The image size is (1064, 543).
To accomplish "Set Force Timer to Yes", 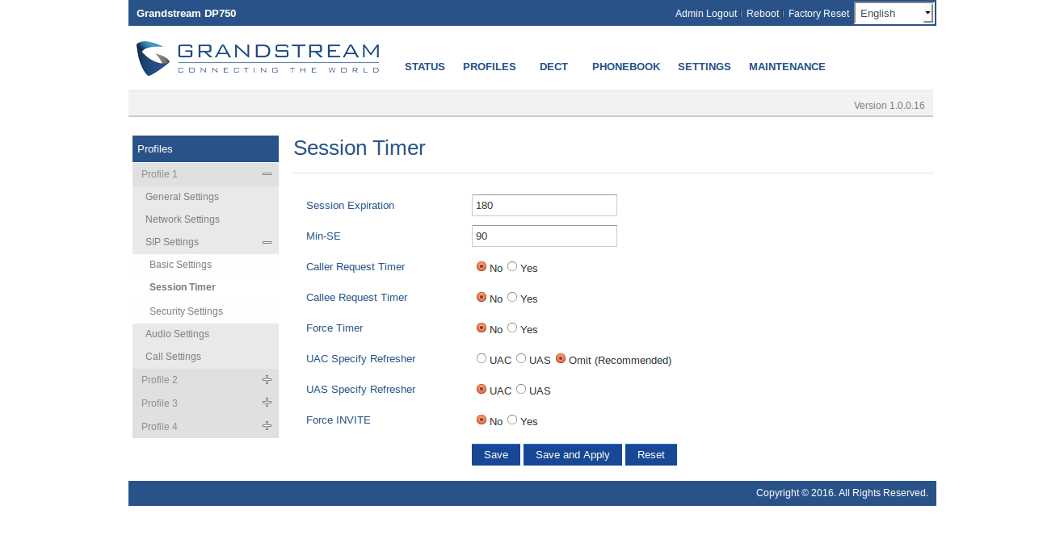I will 512,328.
